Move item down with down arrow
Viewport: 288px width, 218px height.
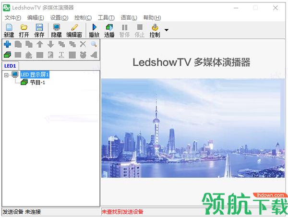point(50,44)
